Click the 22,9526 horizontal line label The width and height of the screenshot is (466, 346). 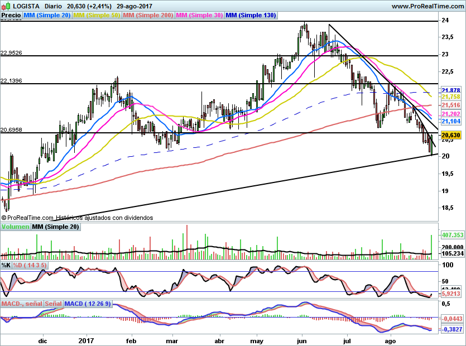(x=12, y=52)
